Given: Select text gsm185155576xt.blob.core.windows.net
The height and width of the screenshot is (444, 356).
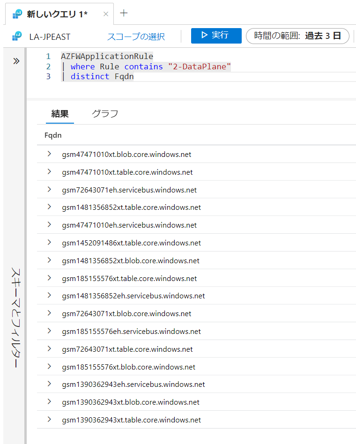Looking at the screenshot, I should [x=129, y=367].
